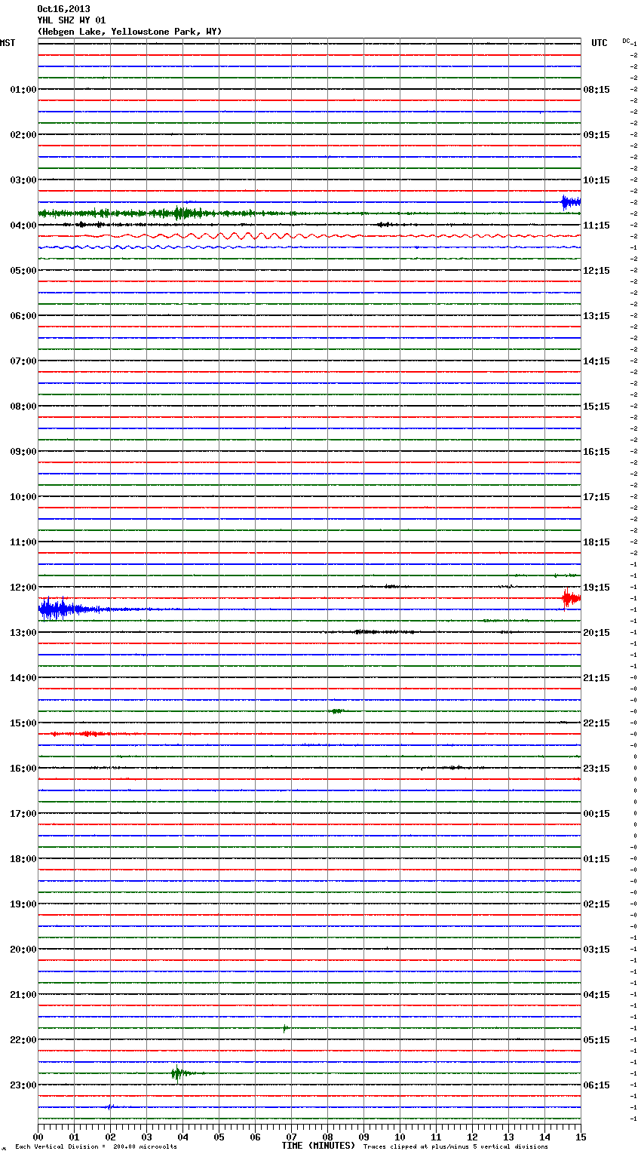The image size is (641, 1157).
Task: Select the 10:00 MST hour label
Action: tap(23, 497)
